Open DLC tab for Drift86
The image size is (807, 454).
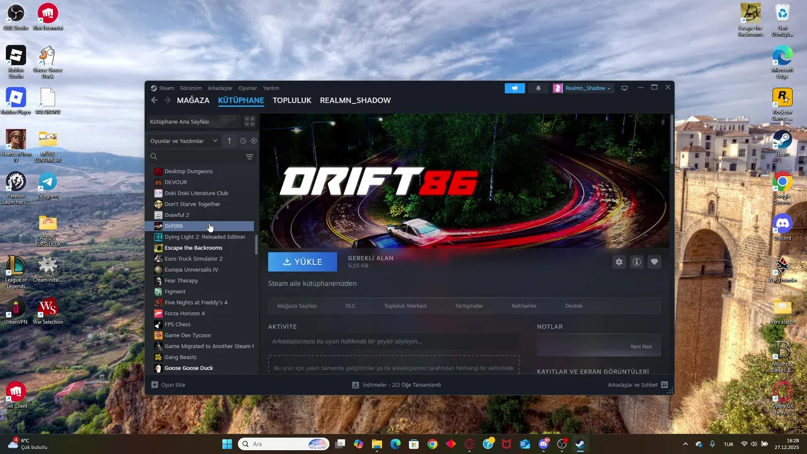(x=351, y=306)
